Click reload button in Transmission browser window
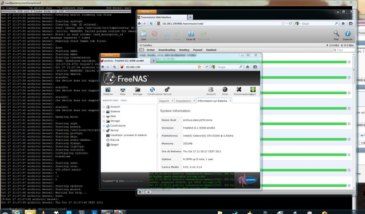 pos(290,24)
